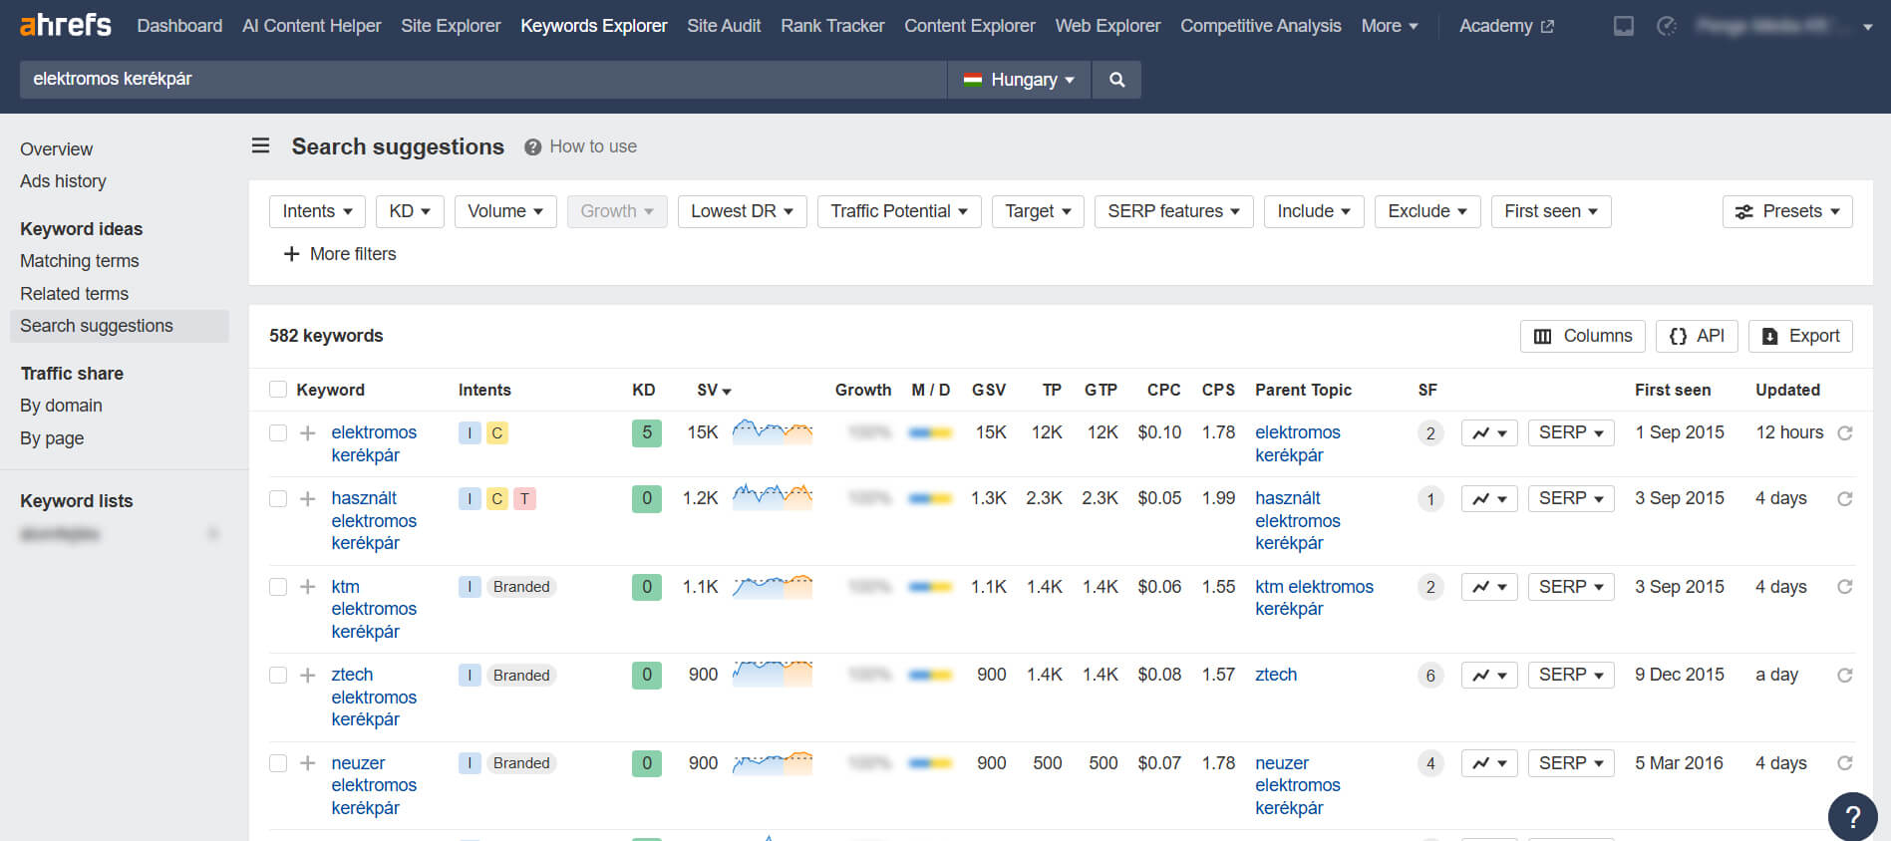Open the Traffic Potential filter dropdown
The height and width of the screenshot is (841, 1891).
[x=899, y=211]
